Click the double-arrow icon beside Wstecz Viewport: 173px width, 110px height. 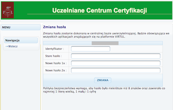(x=7, y=47)
